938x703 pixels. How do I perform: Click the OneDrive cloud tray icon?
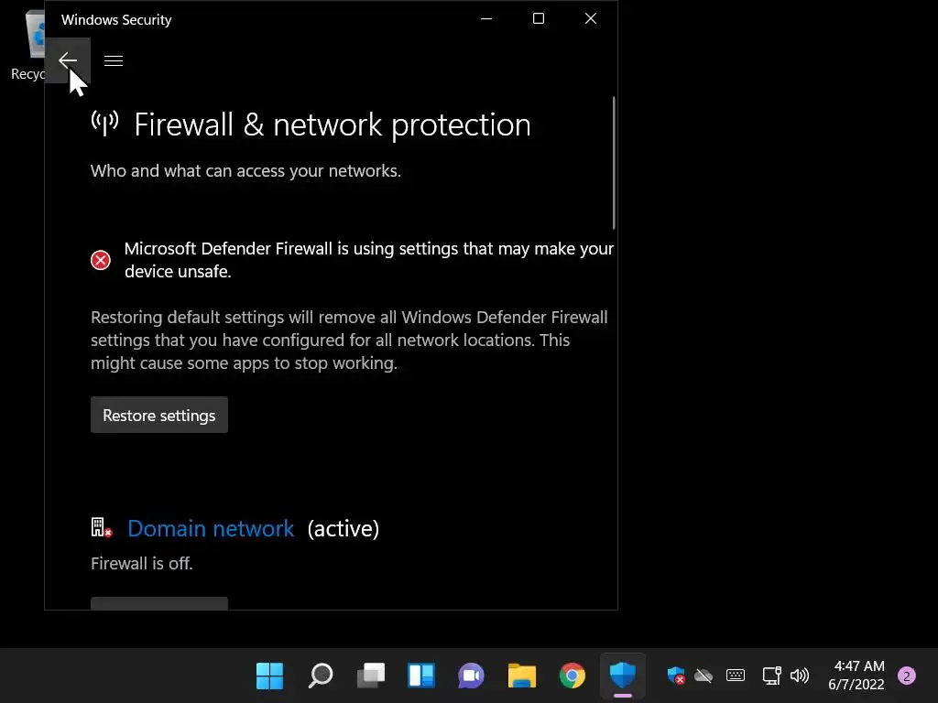click(703, 676)
